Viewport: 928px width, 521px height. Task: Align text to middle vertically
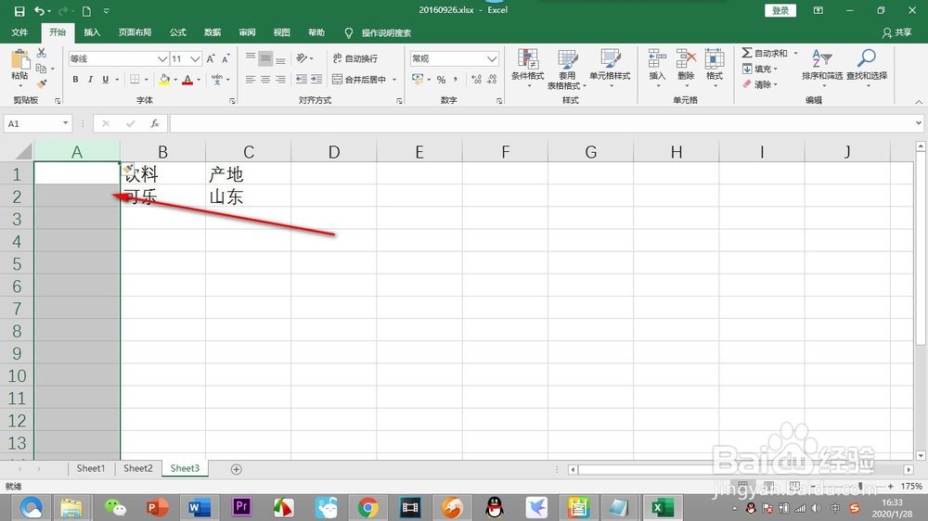tap(265, 58)
